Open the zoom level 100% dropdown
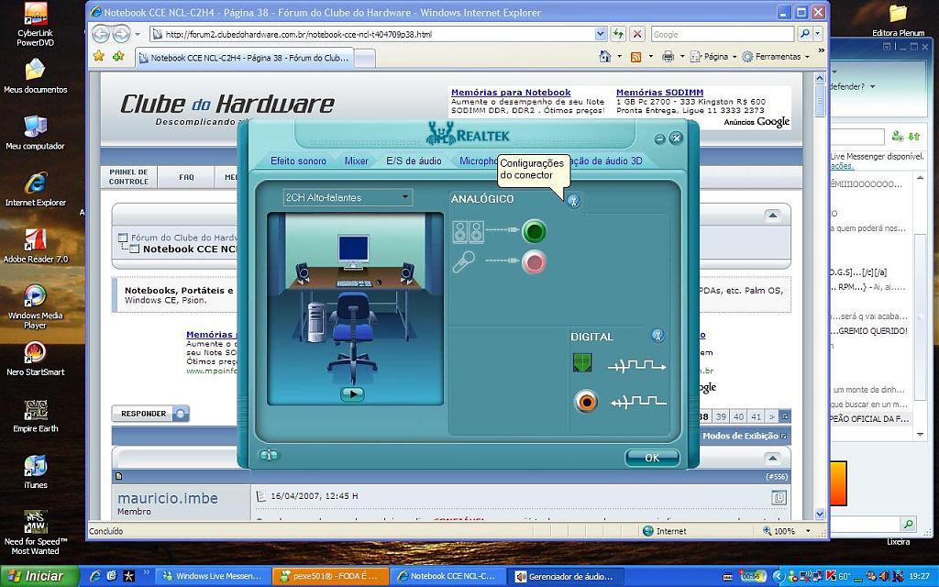Viewport: 939px width, 587px height. pyautogui.click(x=809, y=531)
